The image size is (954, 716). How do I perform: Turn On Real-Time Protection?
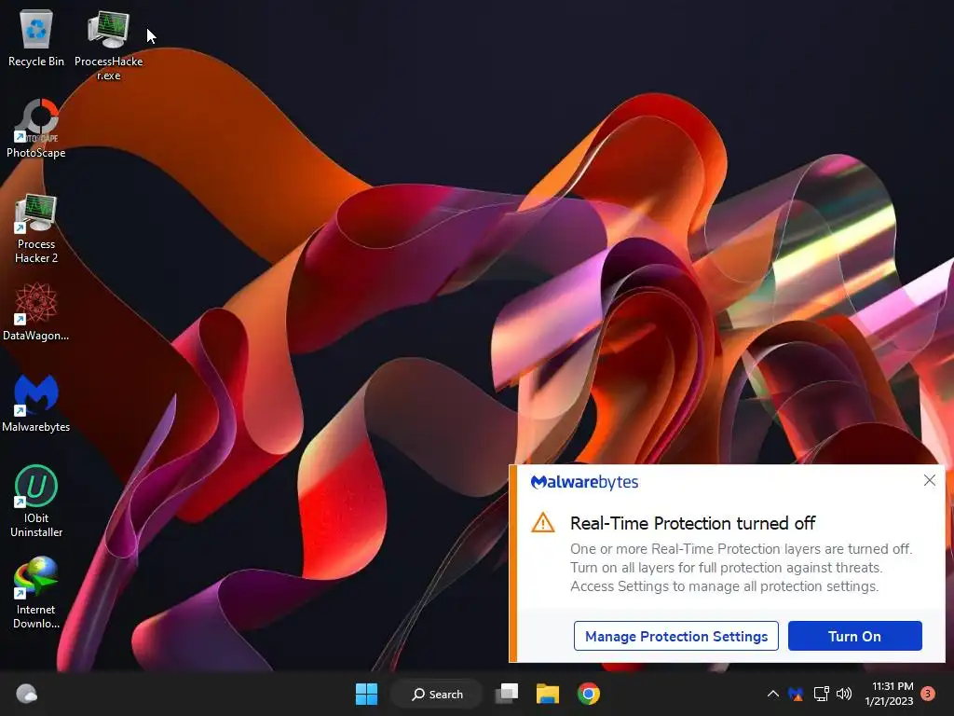(855, 636)
